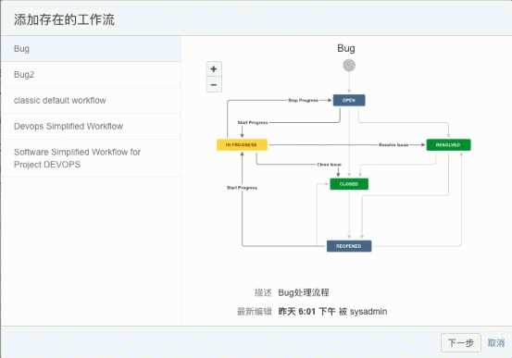Zoom in the workflow diagram with plus
Image resolution: width=512 pixels, height=358 pixels.
coord(214,69)
